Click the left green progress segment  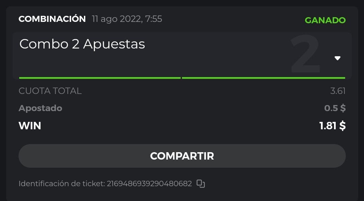coord(100,78)
